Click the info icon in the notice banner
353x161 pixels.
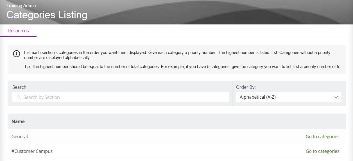pos(17,54)
